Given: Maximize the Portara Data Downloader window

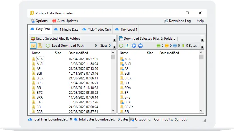Looking at the screenshot, I should click(187, 13).
